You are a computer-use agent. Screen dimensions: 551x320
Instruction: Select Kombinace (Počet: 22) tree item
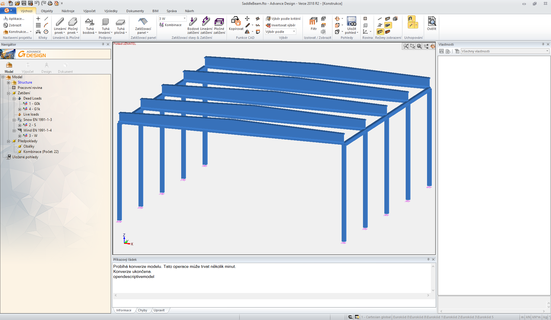click(41, 152)
